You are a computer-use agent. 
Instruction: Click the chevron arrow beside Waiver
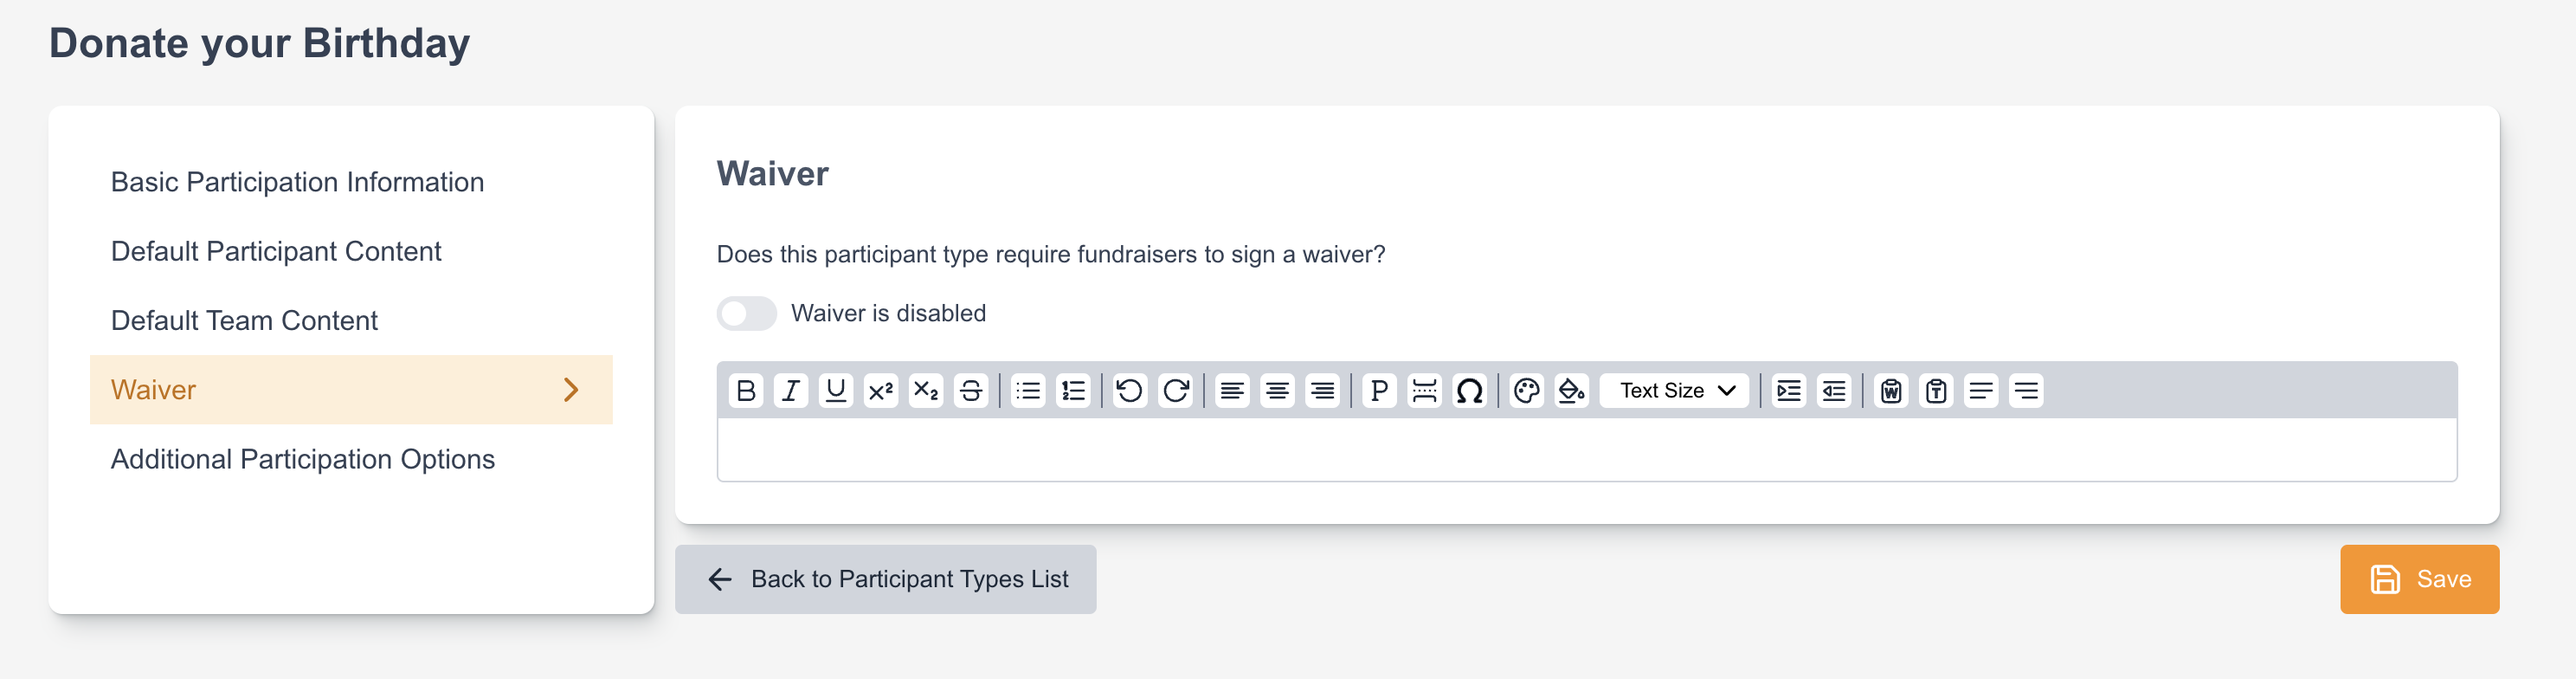(x=571, y=390)
